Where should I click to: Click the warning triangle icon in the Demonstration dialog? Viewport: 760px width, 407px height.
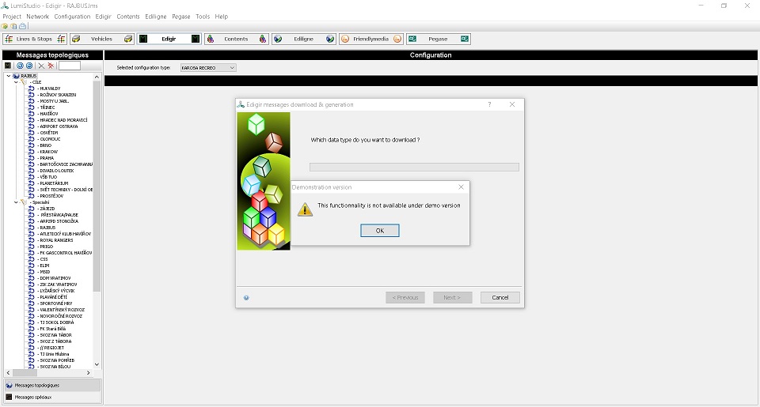click(x=305, y=209)
